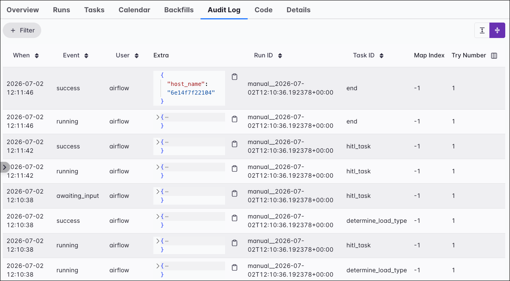The width and height of the screenshot is (510, 281).
Task: Switch to the Tasks tab
Action: 94,10
